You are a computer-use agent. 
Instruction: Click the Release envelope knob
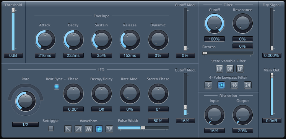130,40
